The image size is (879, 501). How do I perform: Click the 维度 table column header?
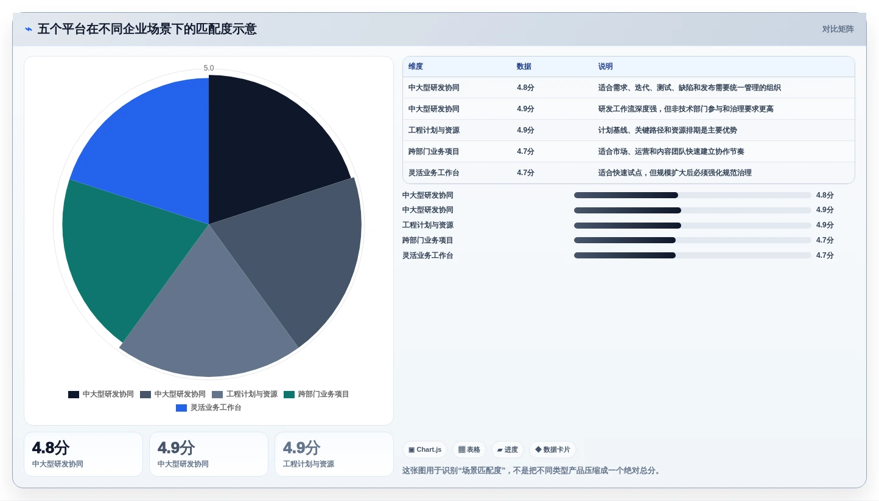coord(416,66)
